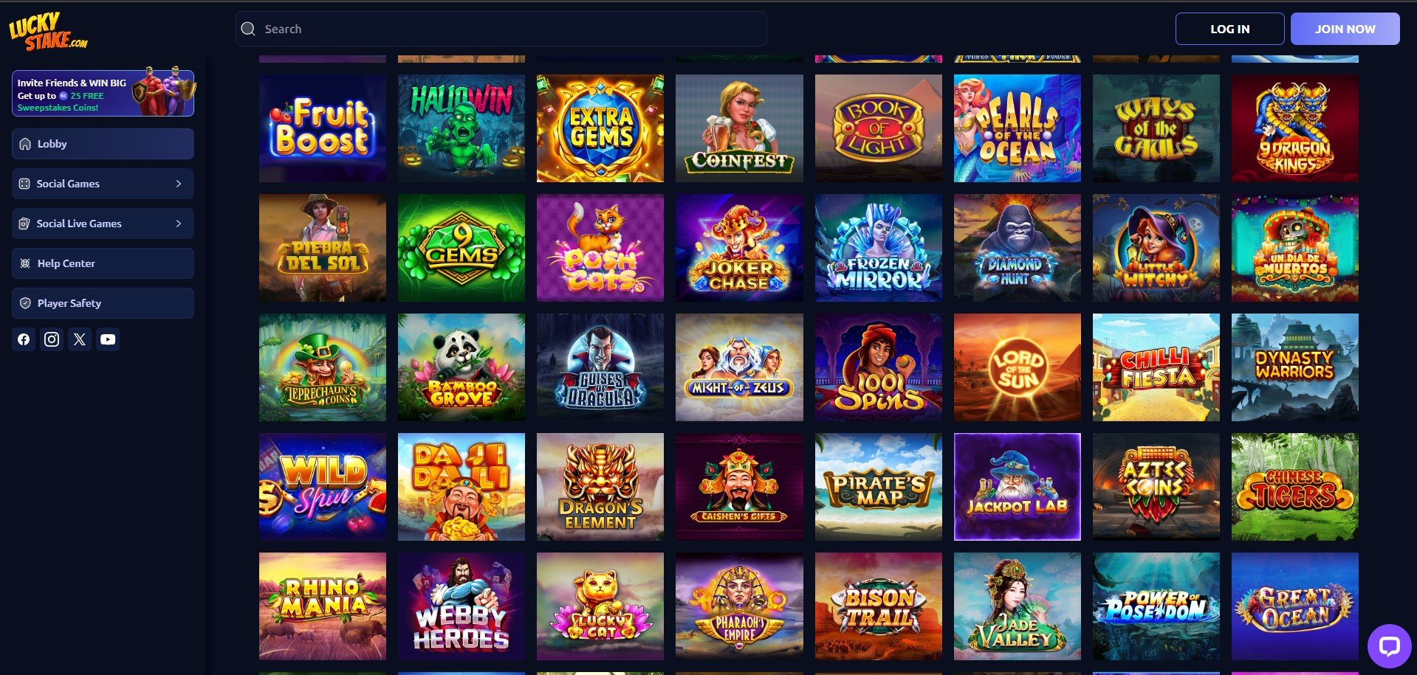The height and width of the screenshot is (675, 1417).
Task: Click the JOIN NOW button
Action: click(1345, 29)
